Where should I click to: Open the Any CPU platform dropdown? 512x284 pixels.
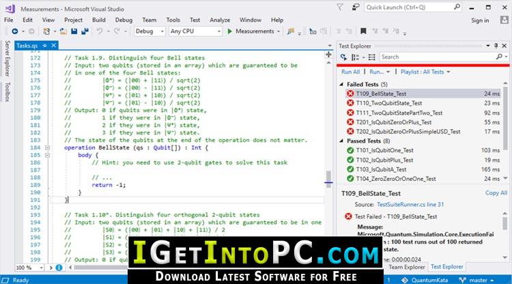195,31
